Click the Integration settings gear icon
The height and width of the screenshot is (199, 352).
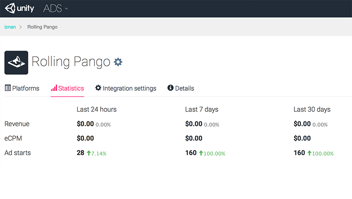[98, 88]
